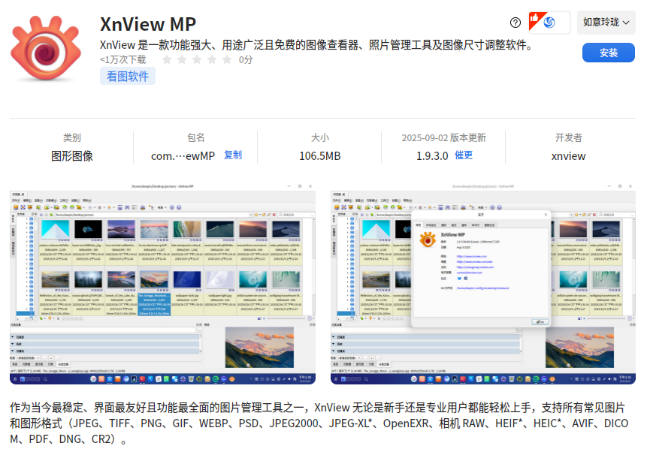The width and height of the screenshot is (647, 452).
Task: Click the 2025-09-02 版本更新 label
Action: [x=443, y=137]
